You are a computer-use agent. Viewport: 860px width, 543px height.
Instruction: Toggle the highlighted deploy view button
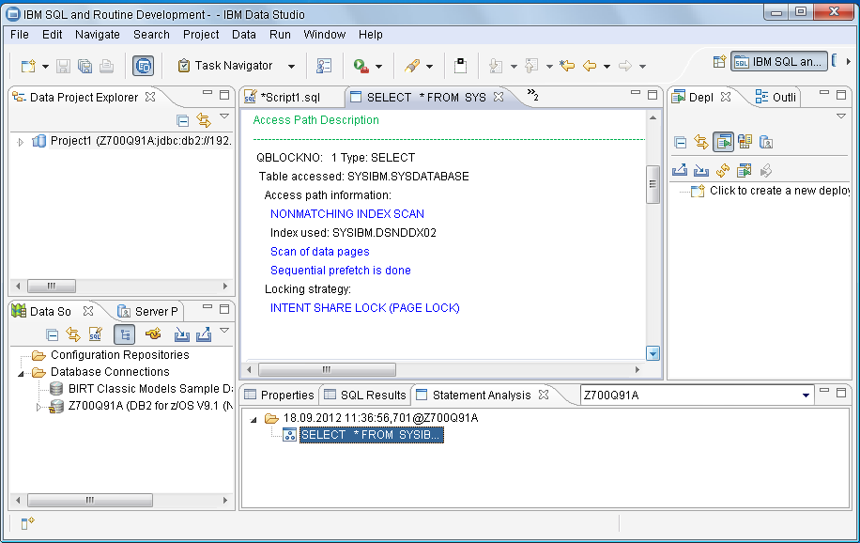pos(723,142)
